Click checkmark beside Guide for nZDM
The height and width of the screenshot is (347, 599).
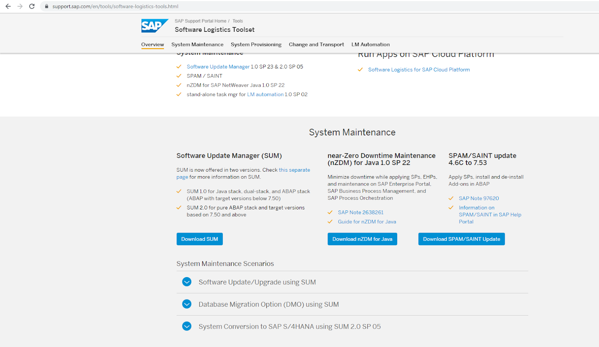(x=330, y=222)
